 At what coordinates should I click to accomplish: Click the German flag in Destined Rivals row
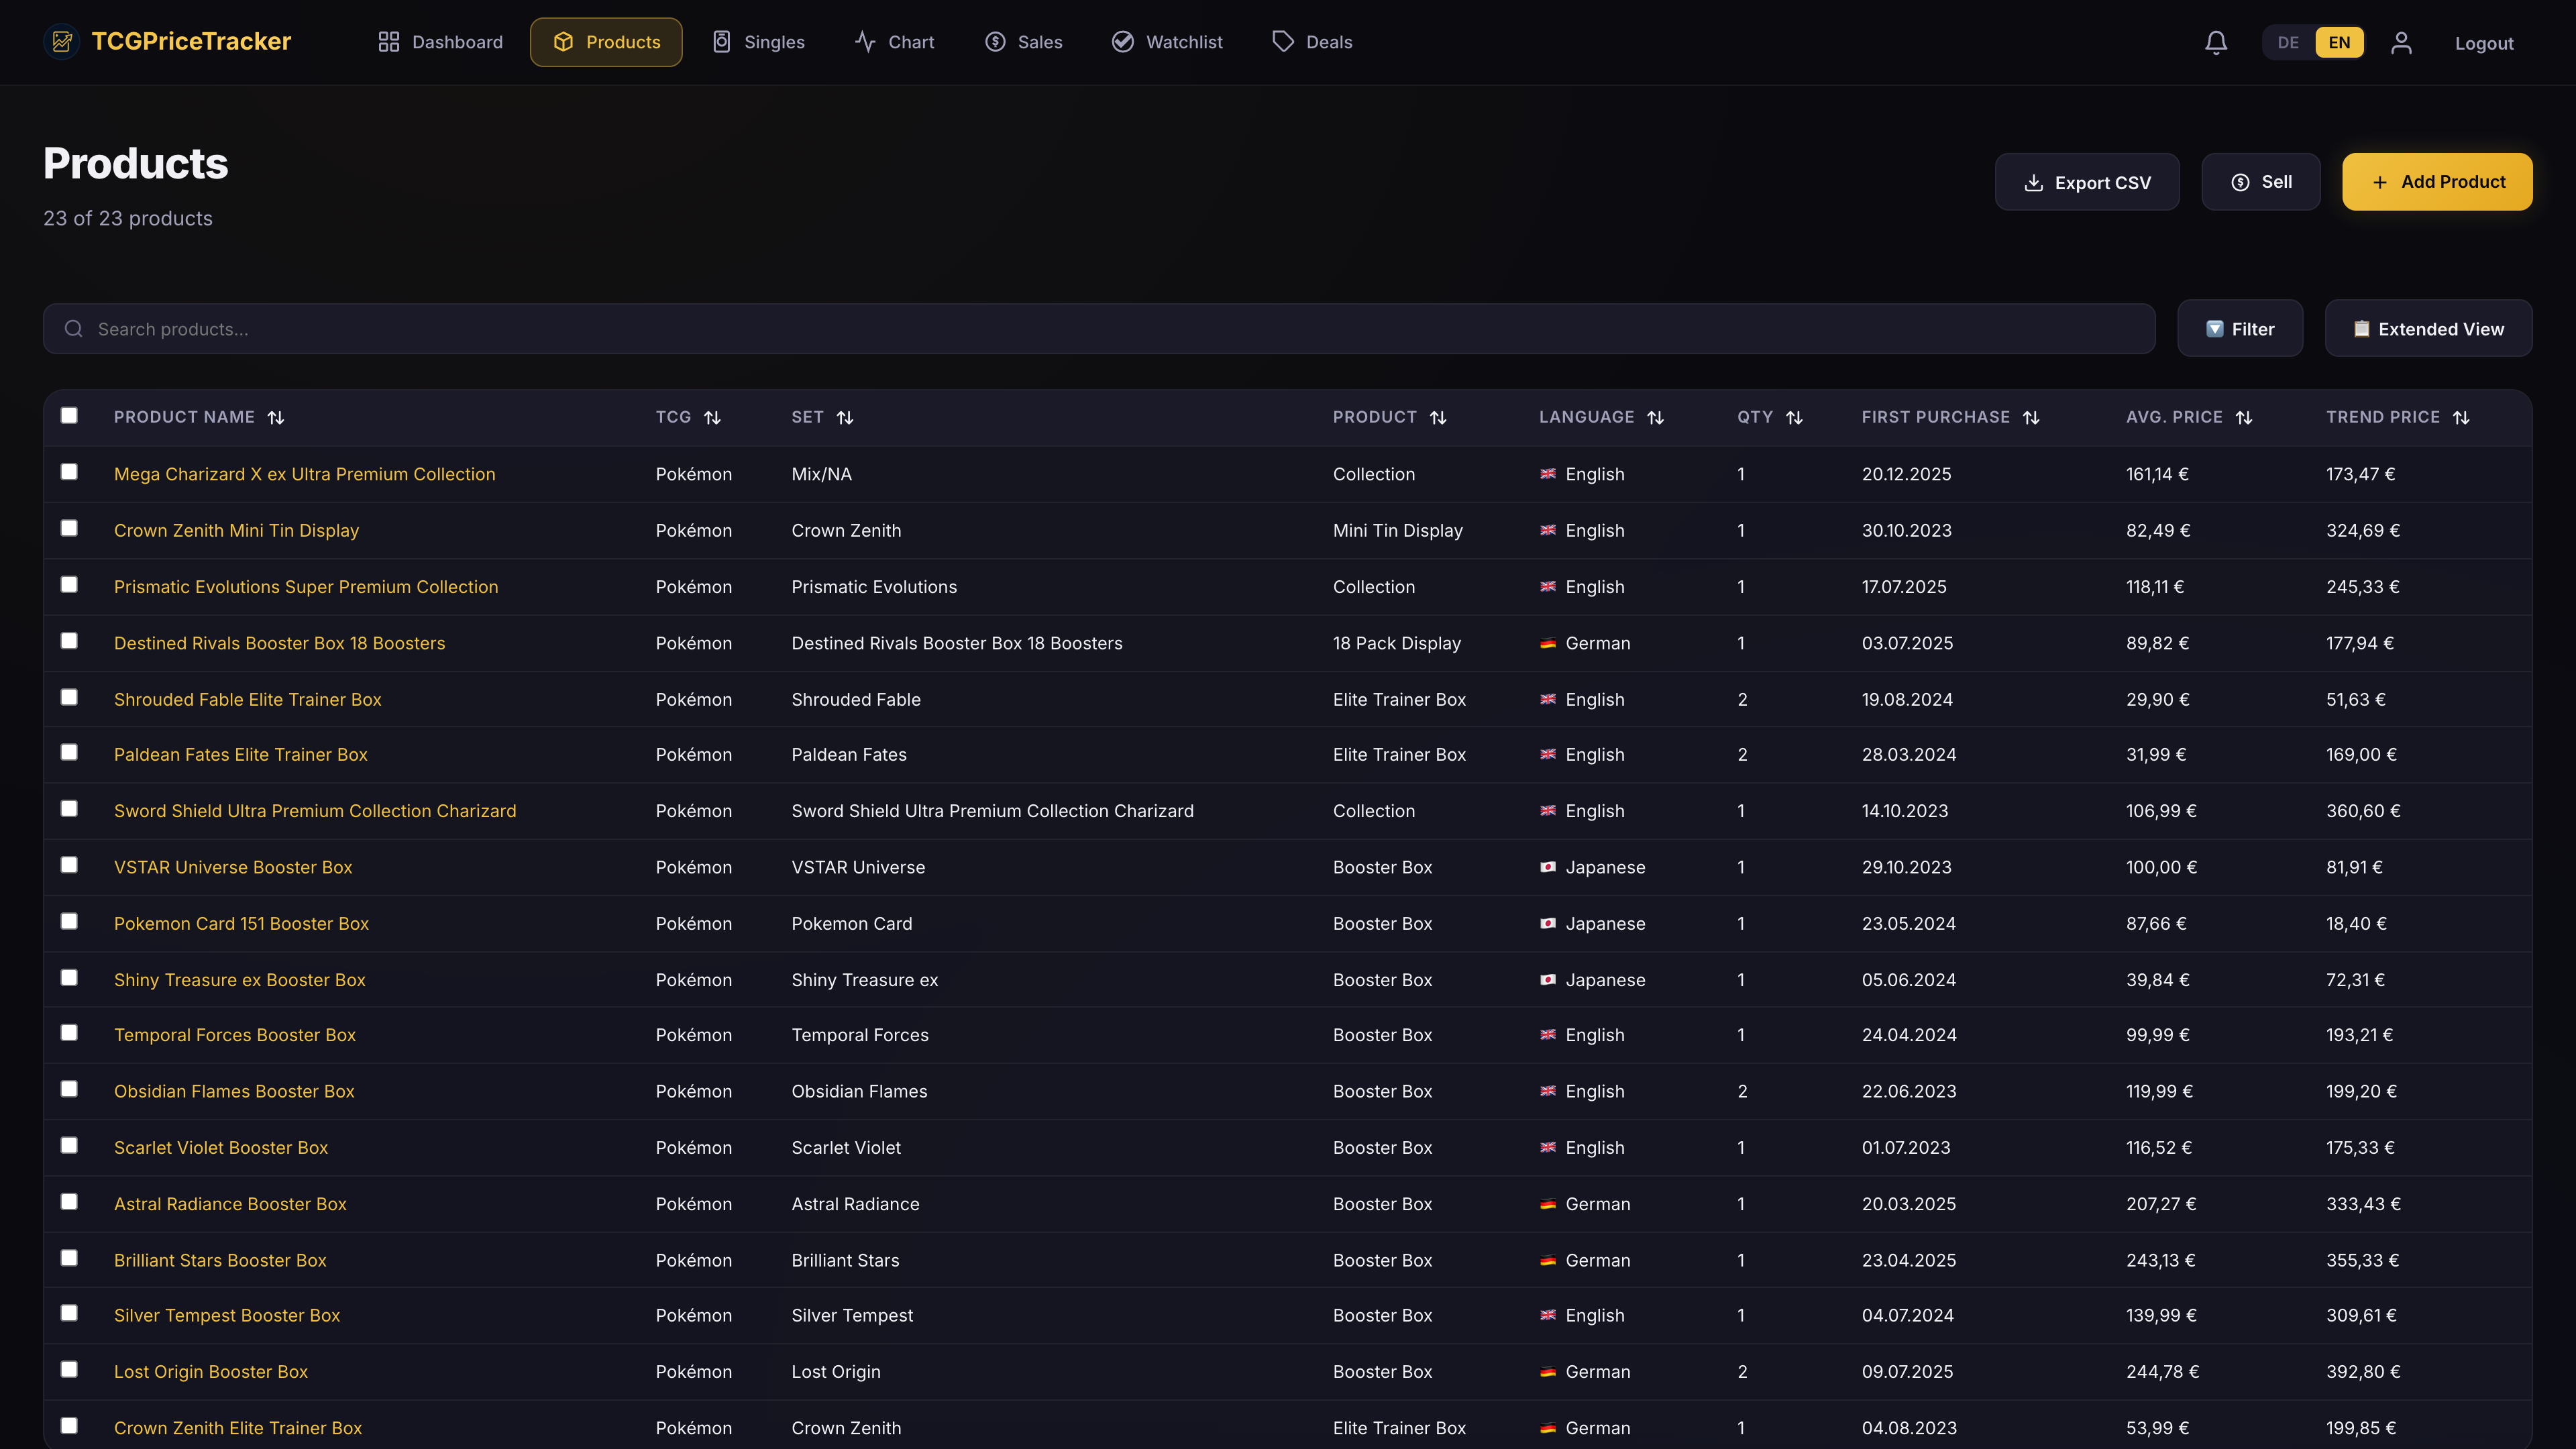coord(1548,643)
